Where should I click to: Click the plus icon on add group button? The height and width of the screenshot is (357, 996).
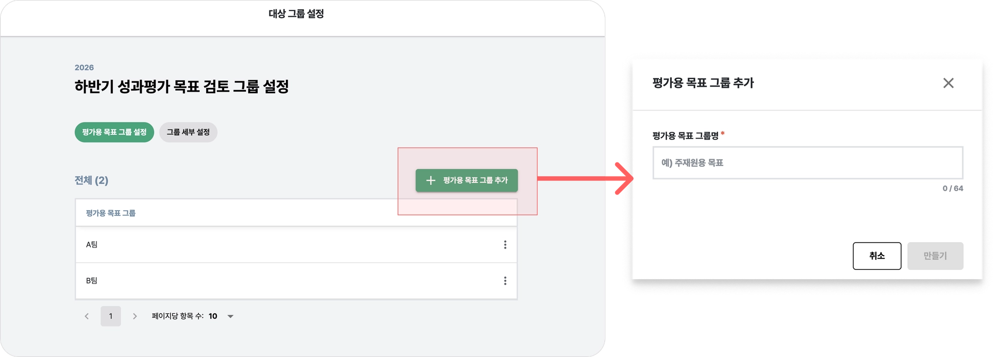click(x=430, y=180)
